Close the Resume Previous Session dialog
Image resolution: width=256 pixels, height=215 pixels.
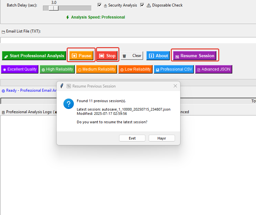[x=175, y=86]
